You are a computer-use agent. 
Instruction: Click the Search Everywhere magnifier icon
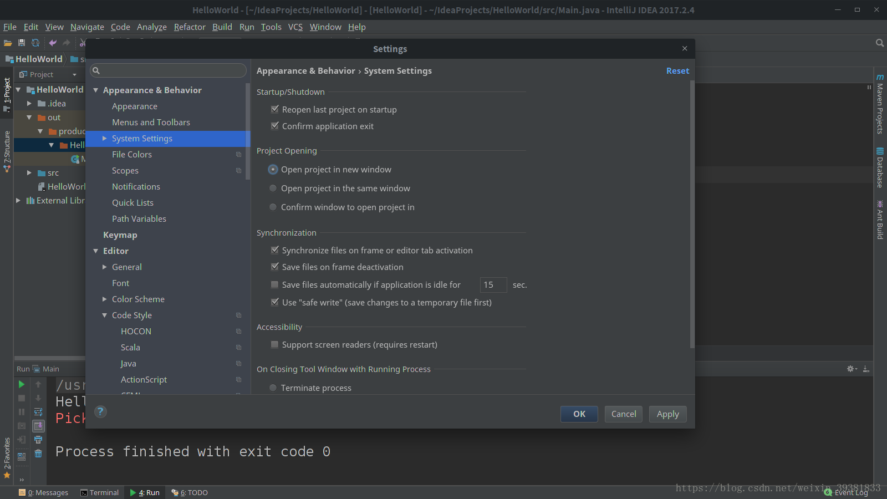click(x=879, y=43)
